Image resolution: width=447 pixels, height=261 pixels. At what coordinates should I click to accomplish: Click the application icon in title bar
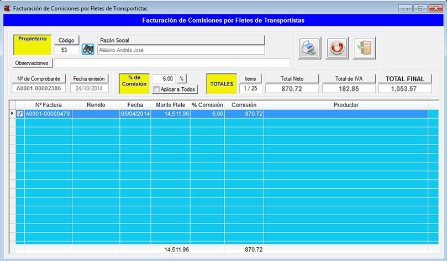7,8
